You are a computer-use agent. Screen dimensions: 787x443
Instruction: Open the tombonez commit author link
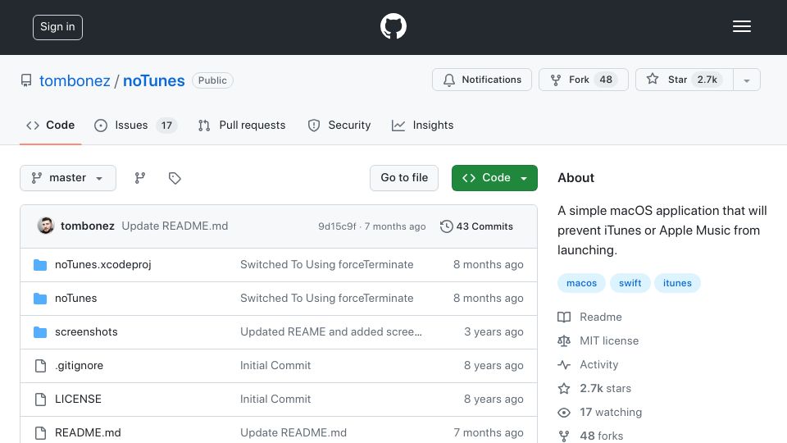88,226
